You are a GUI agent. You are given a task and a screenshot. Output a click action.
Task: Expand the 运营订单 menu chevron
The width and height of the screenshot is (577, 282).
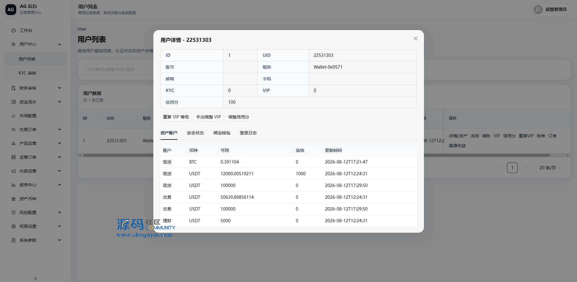coord(60,157)
